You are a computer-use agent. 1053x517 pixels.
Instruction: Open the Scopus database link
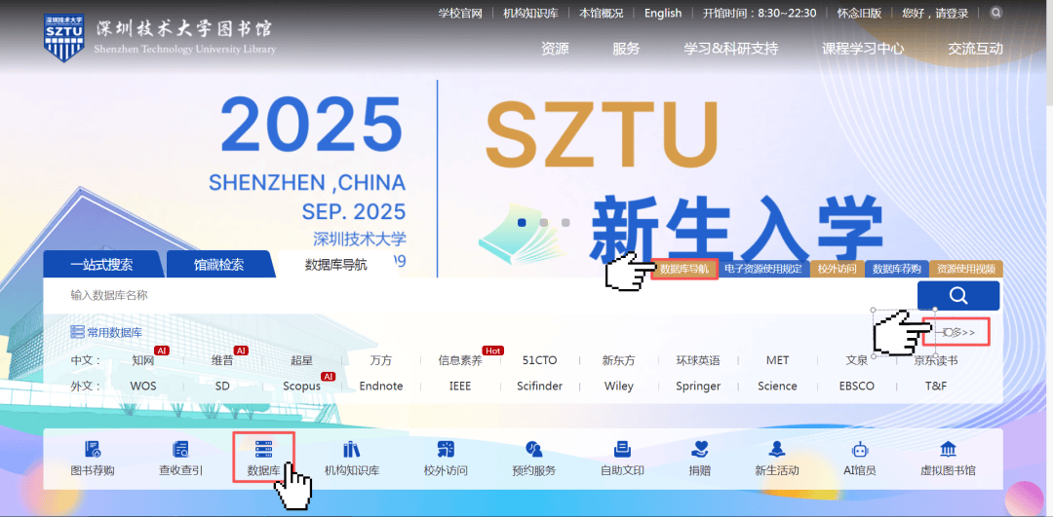(301, 387)
